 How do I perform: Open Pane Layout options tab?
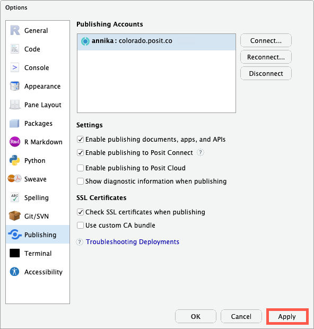pos(38,105)
